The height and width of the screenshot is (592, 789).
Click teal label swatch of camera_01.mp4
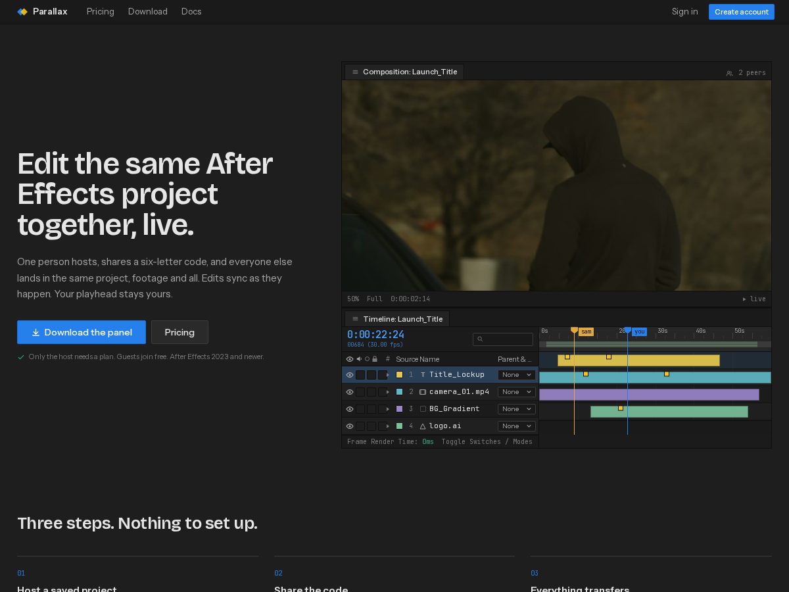399,392
